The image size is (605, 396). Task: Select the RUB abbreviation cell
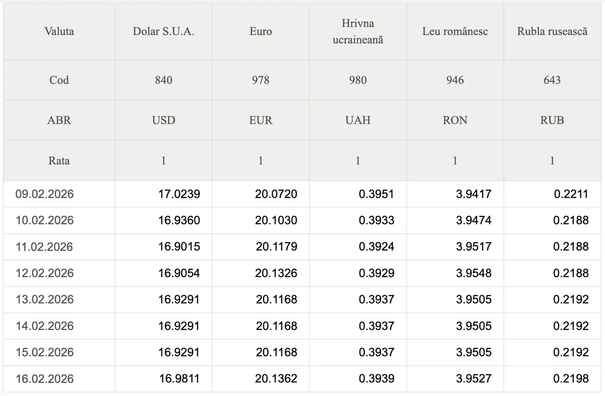click(552, 120)
